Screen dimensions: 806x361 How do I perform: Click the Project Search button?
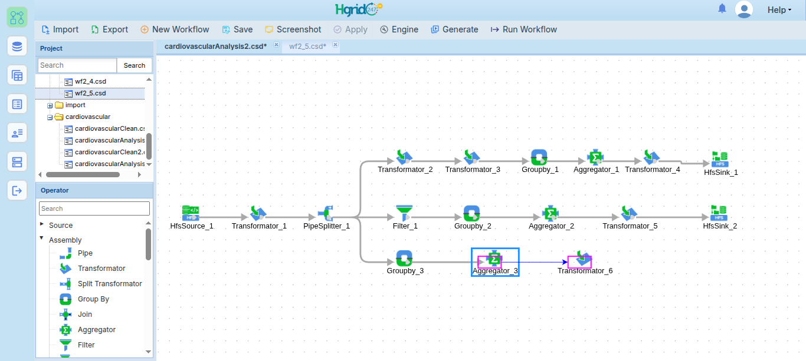pos(135,65)
